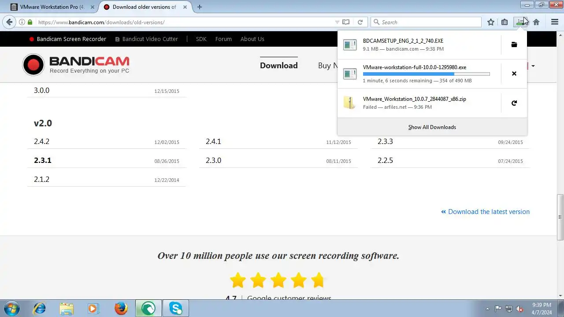Open Forum menu item
The height and width of the screenshot is (317, 564).
pyautogui.click(x=223, y=39)
